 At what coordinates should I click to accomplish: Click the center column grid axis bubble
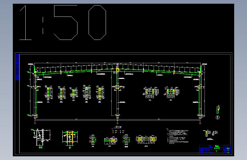[117, 123]
